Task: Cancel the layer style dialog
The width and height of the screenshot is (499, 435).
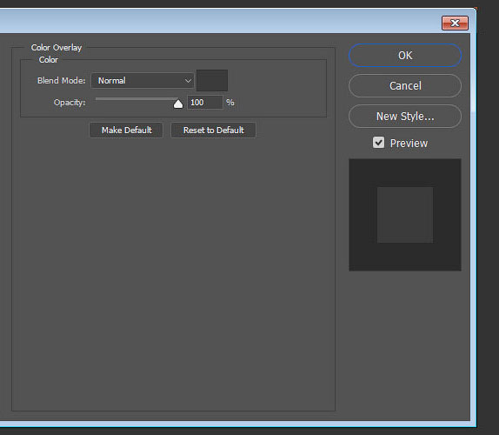Action: coord(405,85)
